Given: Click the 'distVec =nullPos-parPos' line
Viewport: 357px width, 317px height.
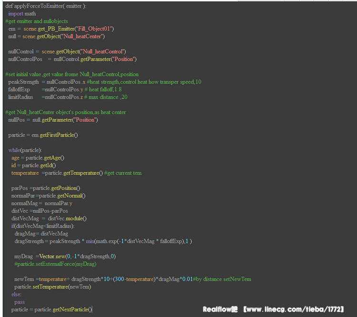Looking at the screenshot, I should coord(40,211).
